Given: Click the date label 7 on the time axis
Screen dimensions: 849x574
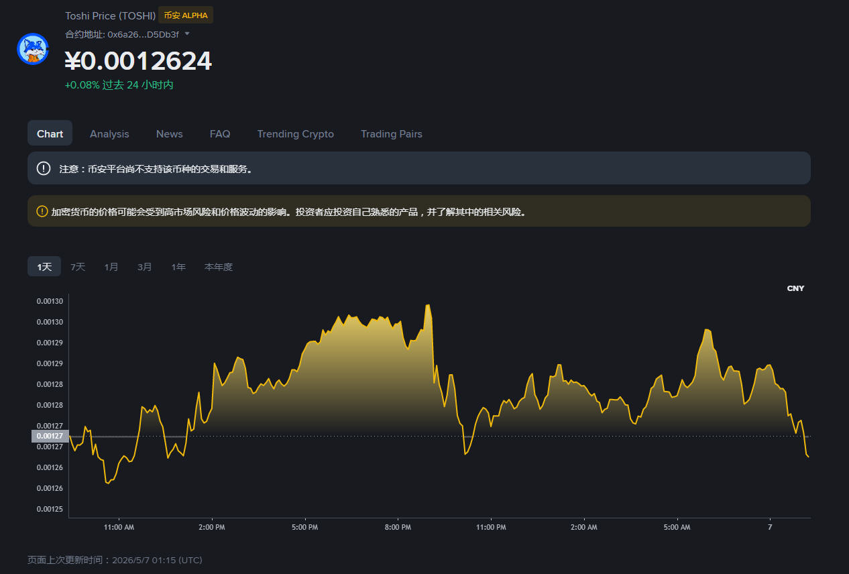Looking at the screenshot, I should tap(770, 527).
